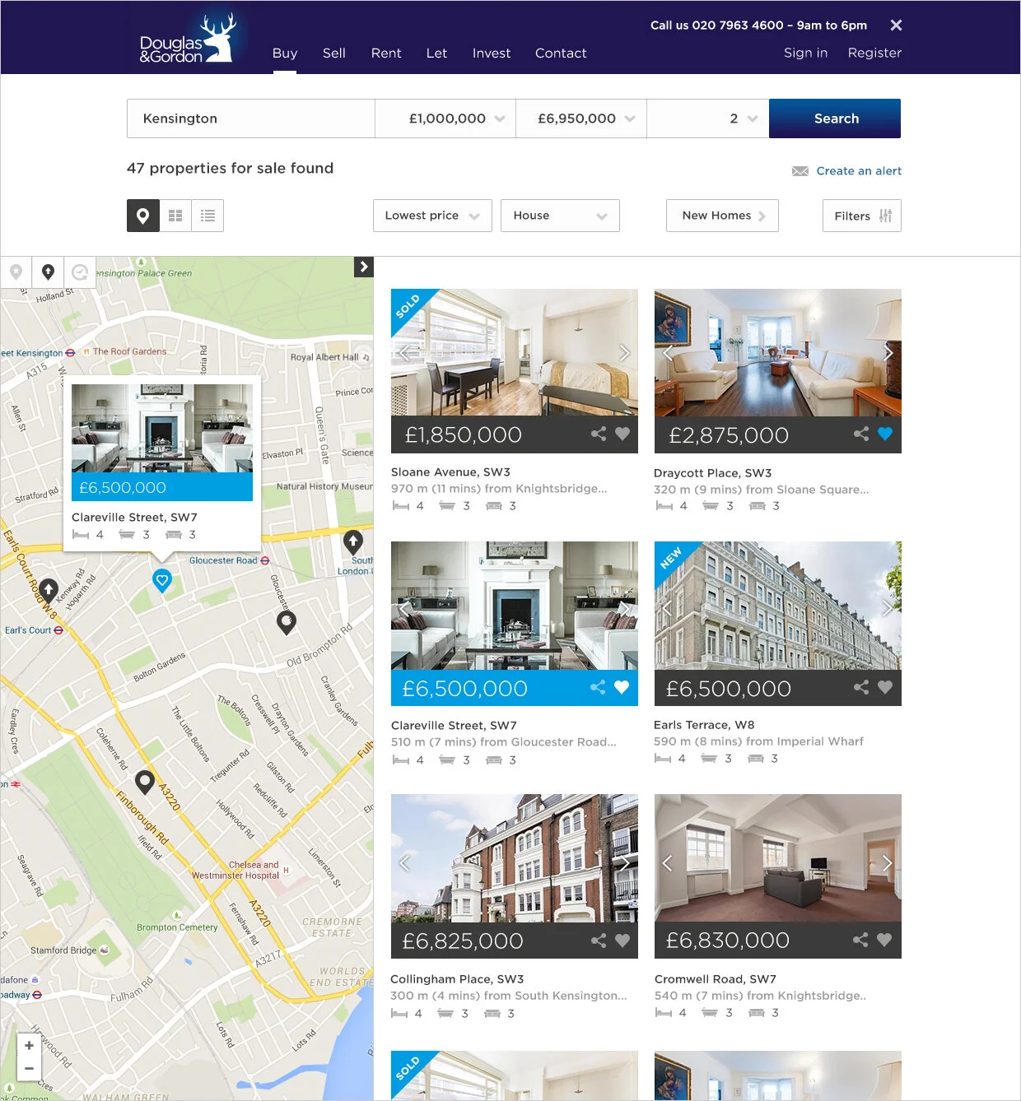Click the map pin on Finborough Rd
Screen dimensions: 1021x1101
pyautogui.click(x=145, y=783)
